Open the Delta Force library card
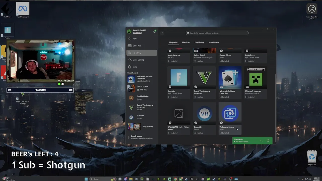The height and width of the screenshot is (181, 322). (x=256, y=56)
